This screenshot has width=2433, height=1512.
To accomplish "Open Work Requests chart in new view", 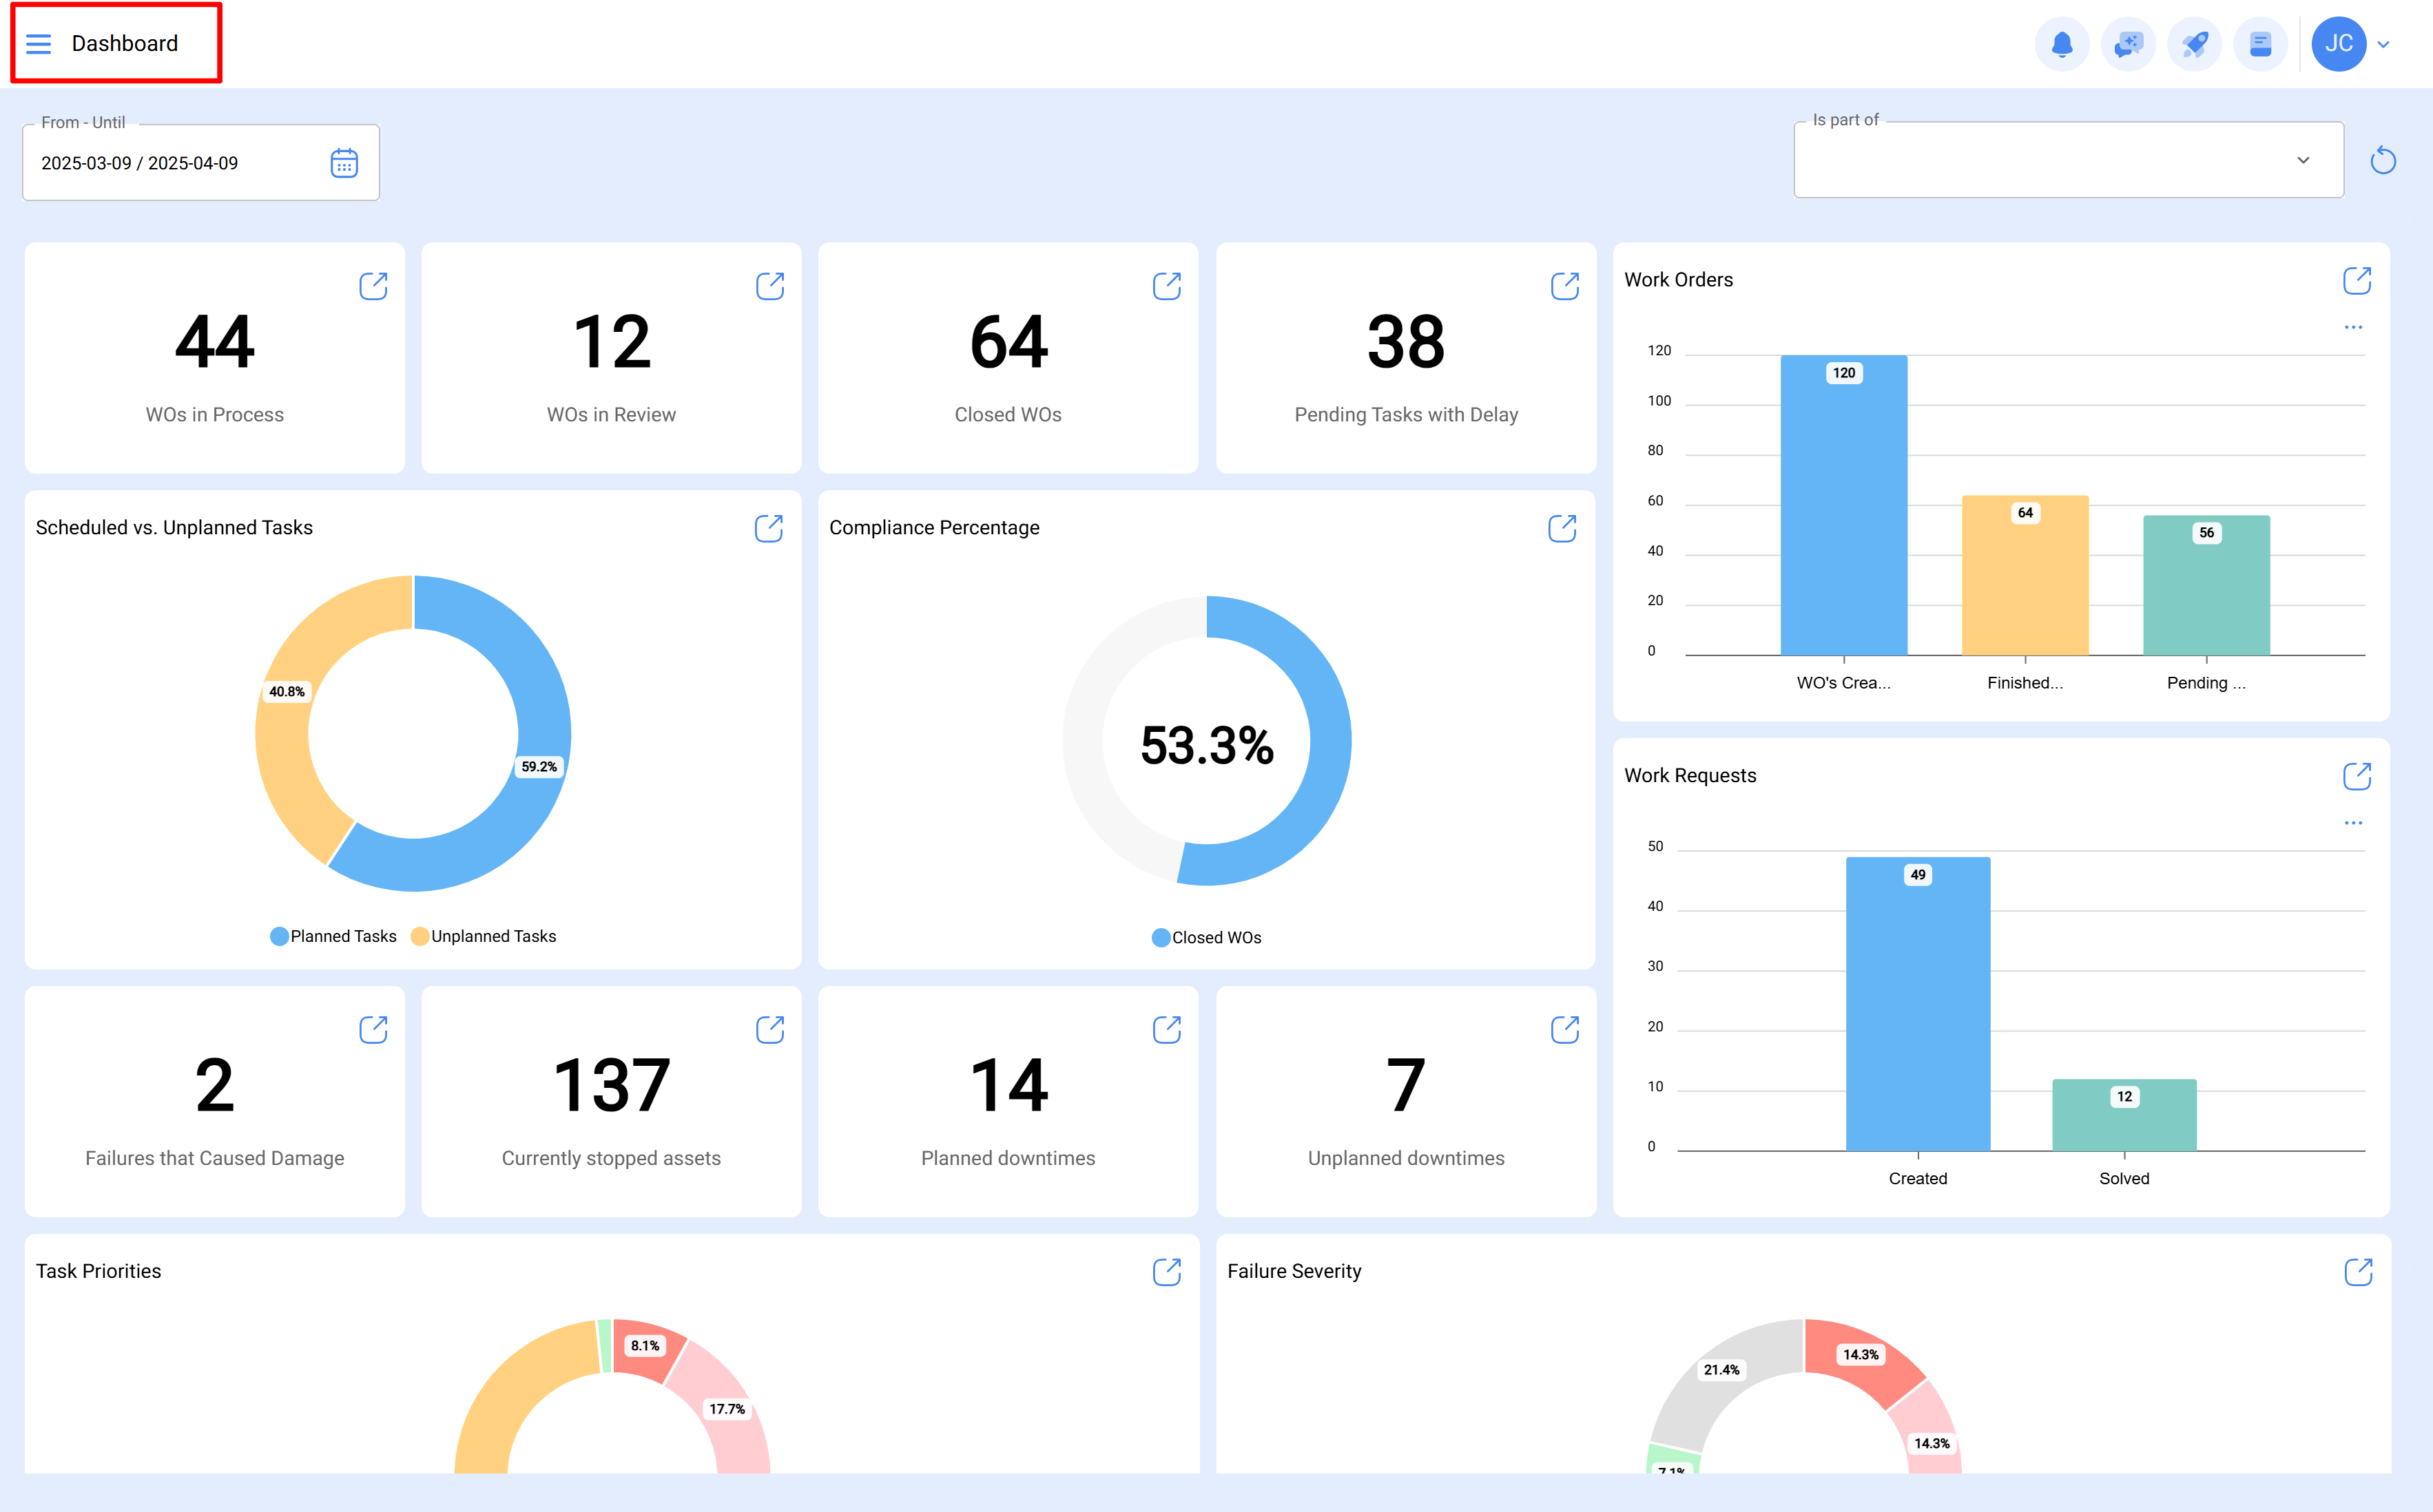I will [2357, 776].
